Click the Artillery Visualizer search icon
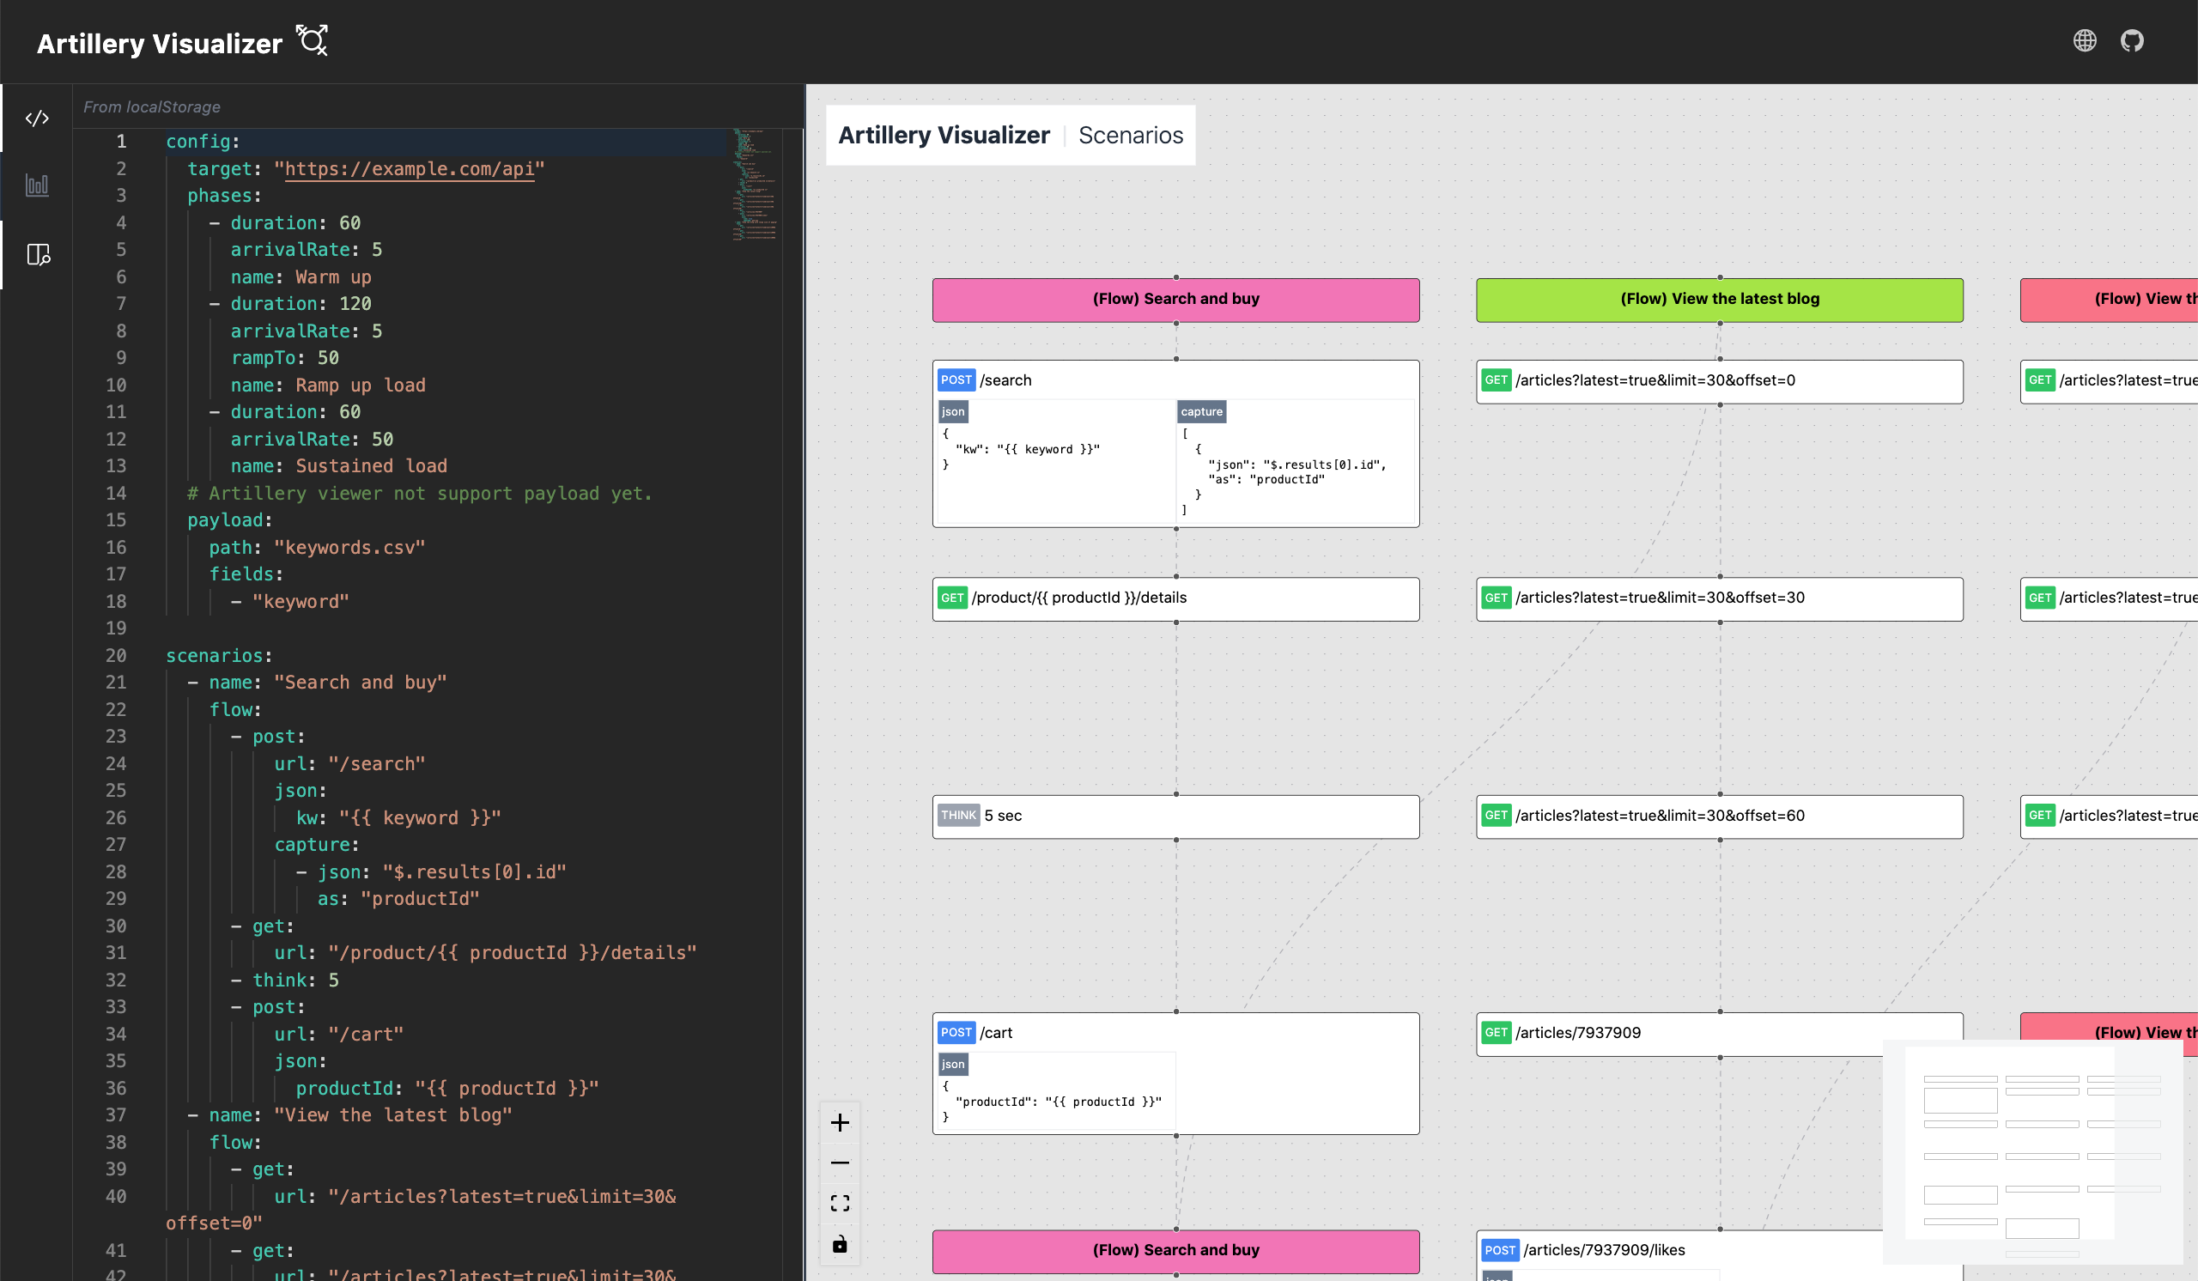This screenshot has height=1281, width=2198. [x=313, y=41]
